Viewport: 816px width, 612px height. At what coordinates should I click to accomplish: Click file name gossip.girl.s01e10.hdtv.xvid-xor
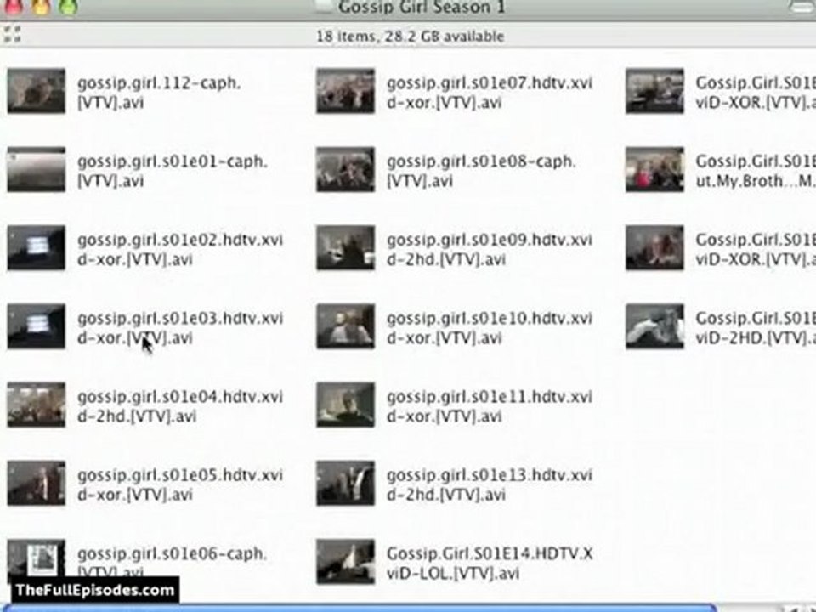point(490,328)
